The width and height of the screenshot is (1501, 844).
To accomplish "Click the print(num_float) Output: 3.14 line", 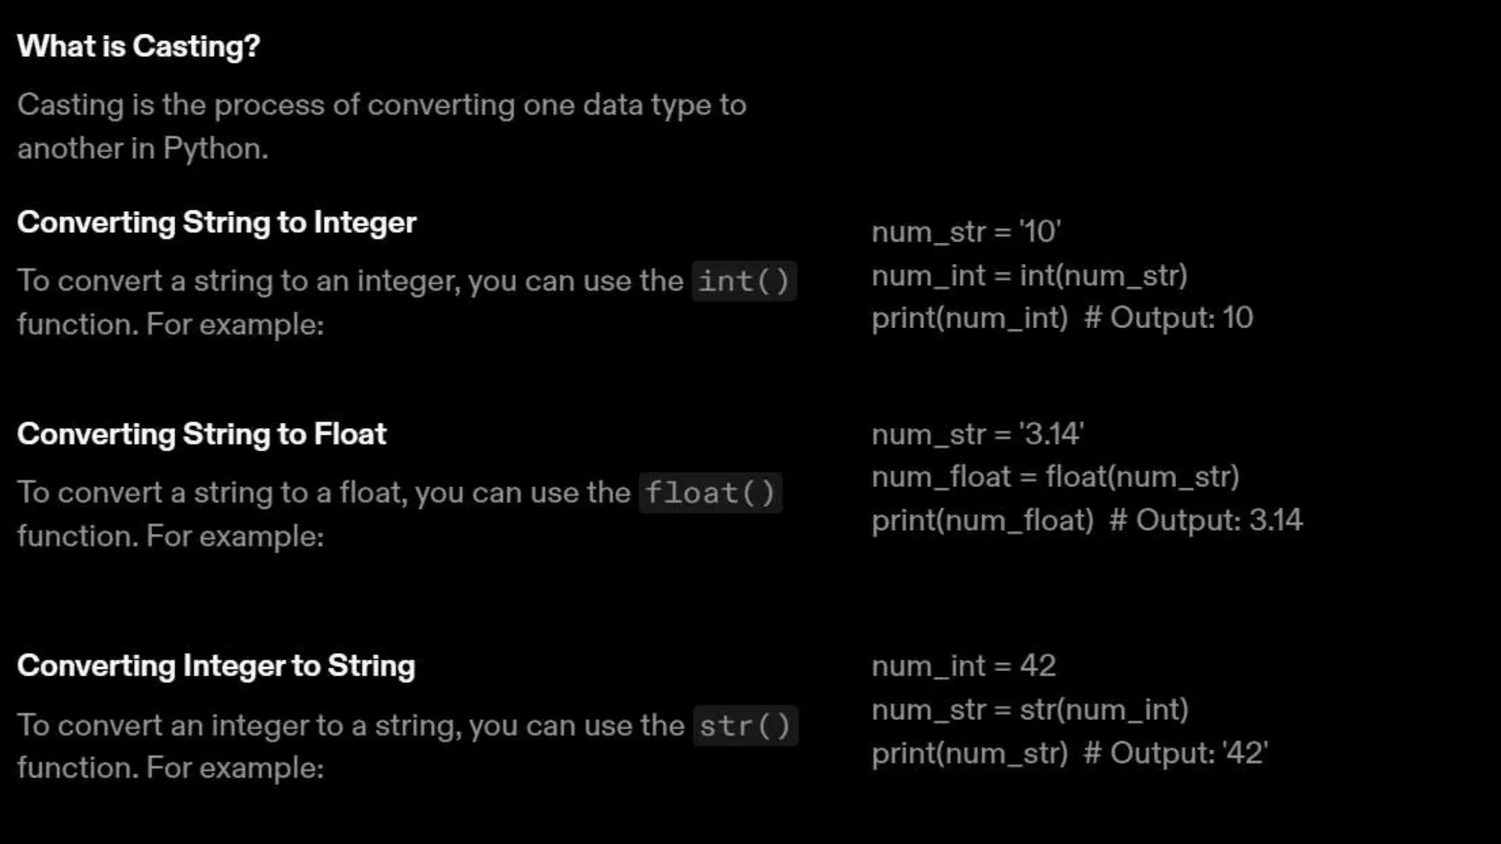I will tap(1086, 520).
